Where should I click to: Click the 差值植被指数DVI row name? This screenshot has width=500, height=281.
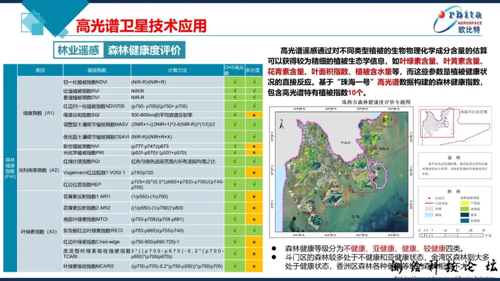(81, 97)
